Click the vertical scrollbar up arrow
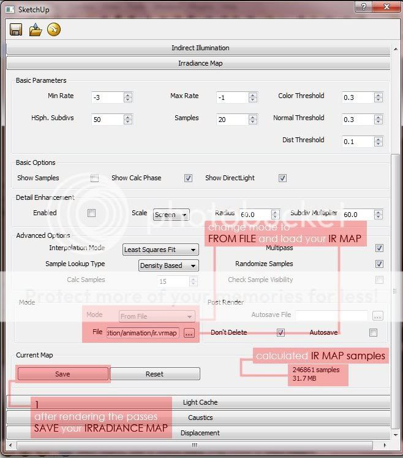This screenshot has width=403, height=458. (x=396, y=49)
